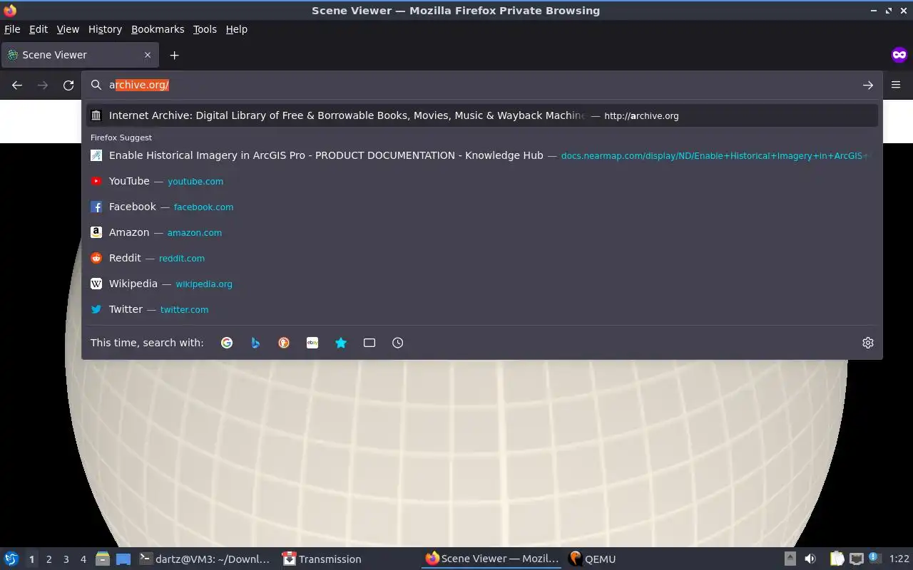Click the info notification tray icon
The image size is (913, 570).
[874, 559]
